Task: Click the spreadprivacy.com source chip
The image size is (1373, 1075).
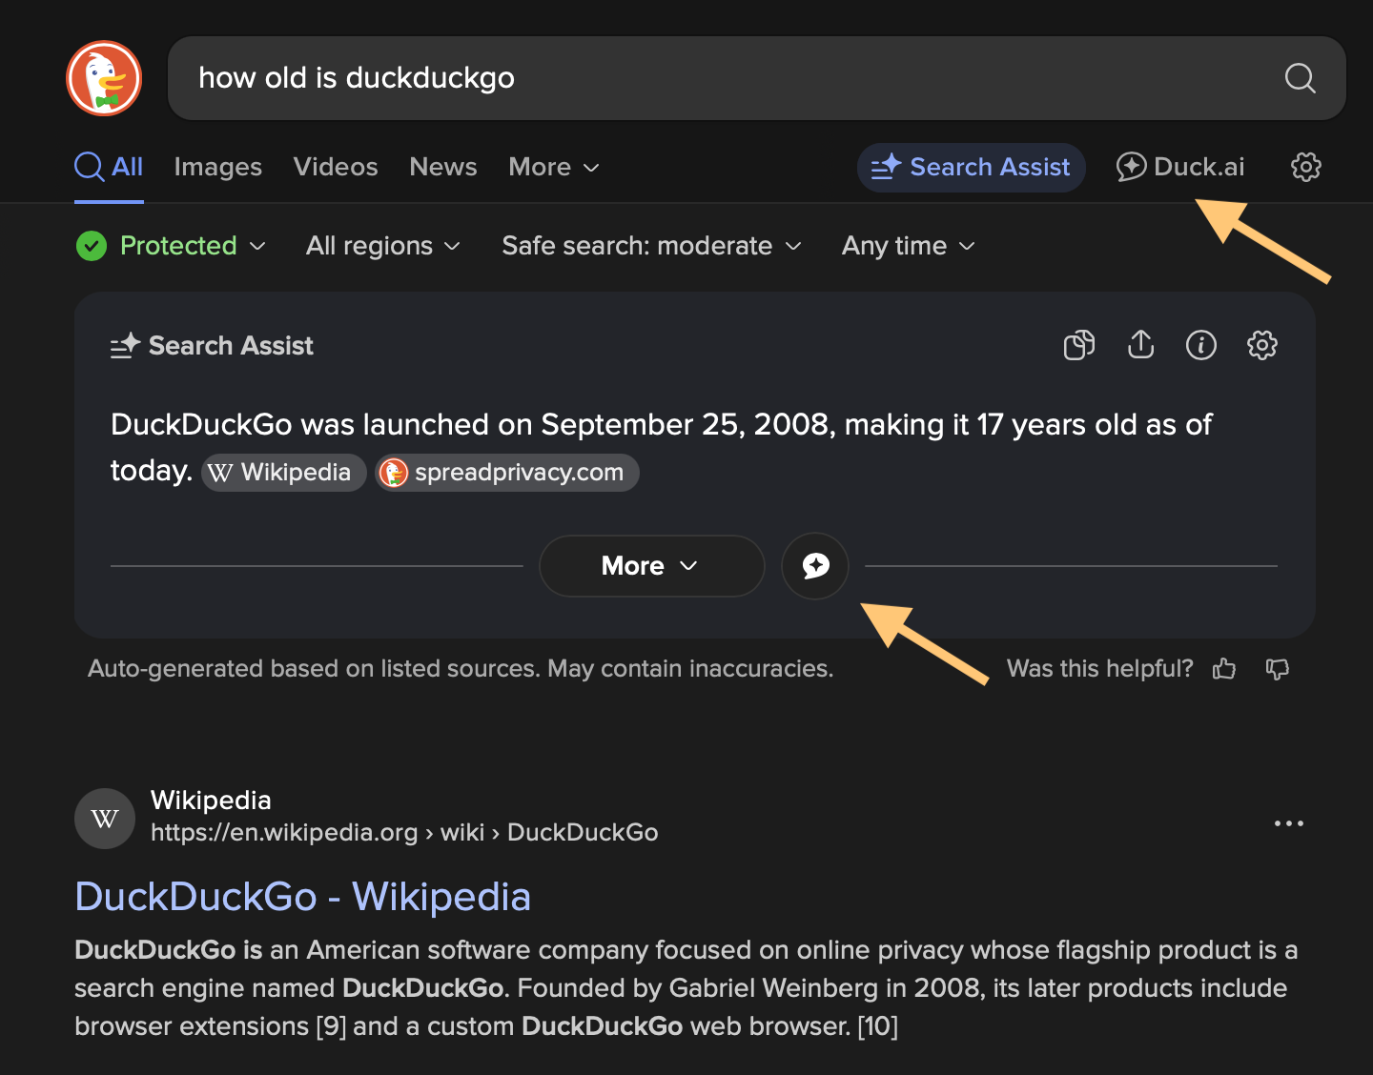Action: point(506,473)
